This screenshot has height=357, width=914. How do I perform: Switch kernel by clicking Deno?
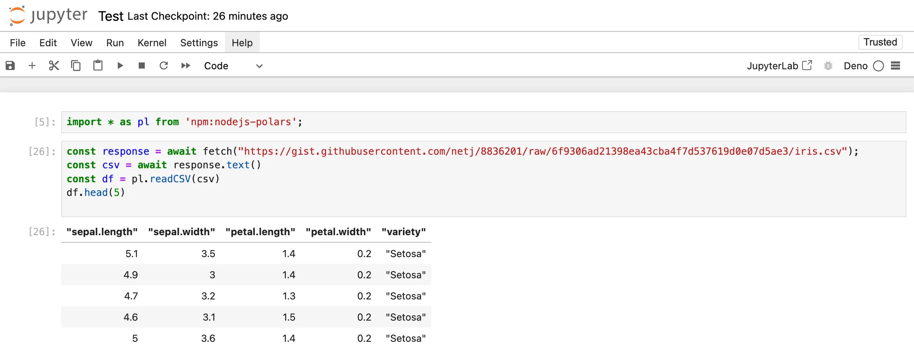coord(855,66)
